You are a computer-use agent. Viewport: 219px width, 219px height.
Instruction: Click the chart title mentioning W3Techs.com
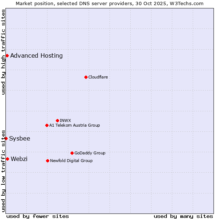point(109,3)
